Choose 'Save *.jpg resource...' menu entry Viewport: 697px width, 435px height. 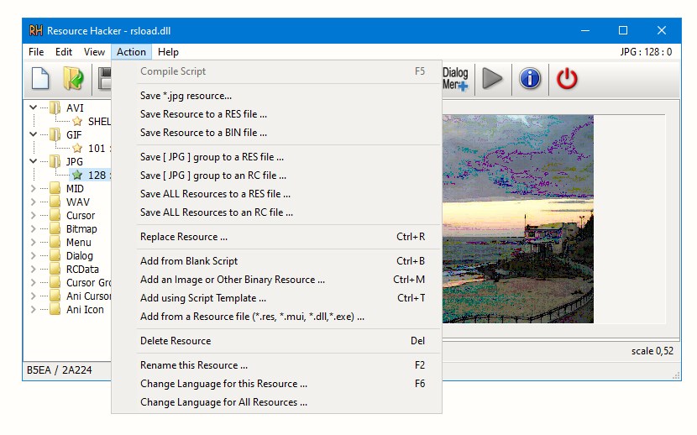186,96
